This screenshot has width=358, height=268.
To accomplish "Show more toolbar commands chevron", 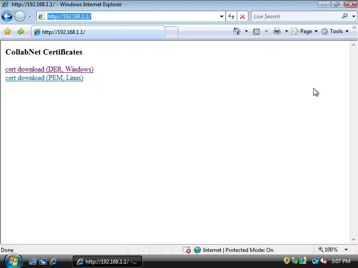I will [354, 28].
